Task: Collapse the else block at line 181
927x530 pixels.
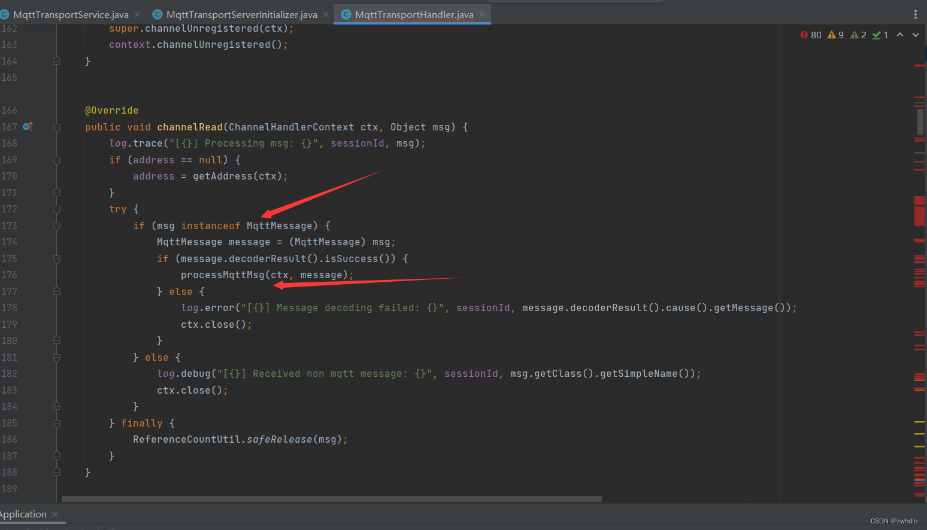Action: coord(57,358)
